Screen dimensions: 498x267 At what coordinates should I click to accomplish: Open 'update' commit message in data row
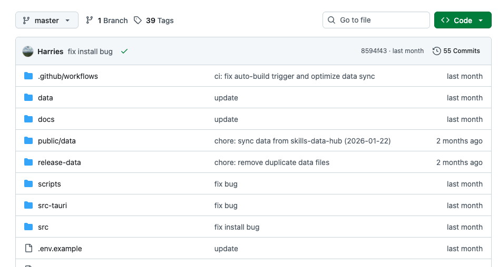226,98
